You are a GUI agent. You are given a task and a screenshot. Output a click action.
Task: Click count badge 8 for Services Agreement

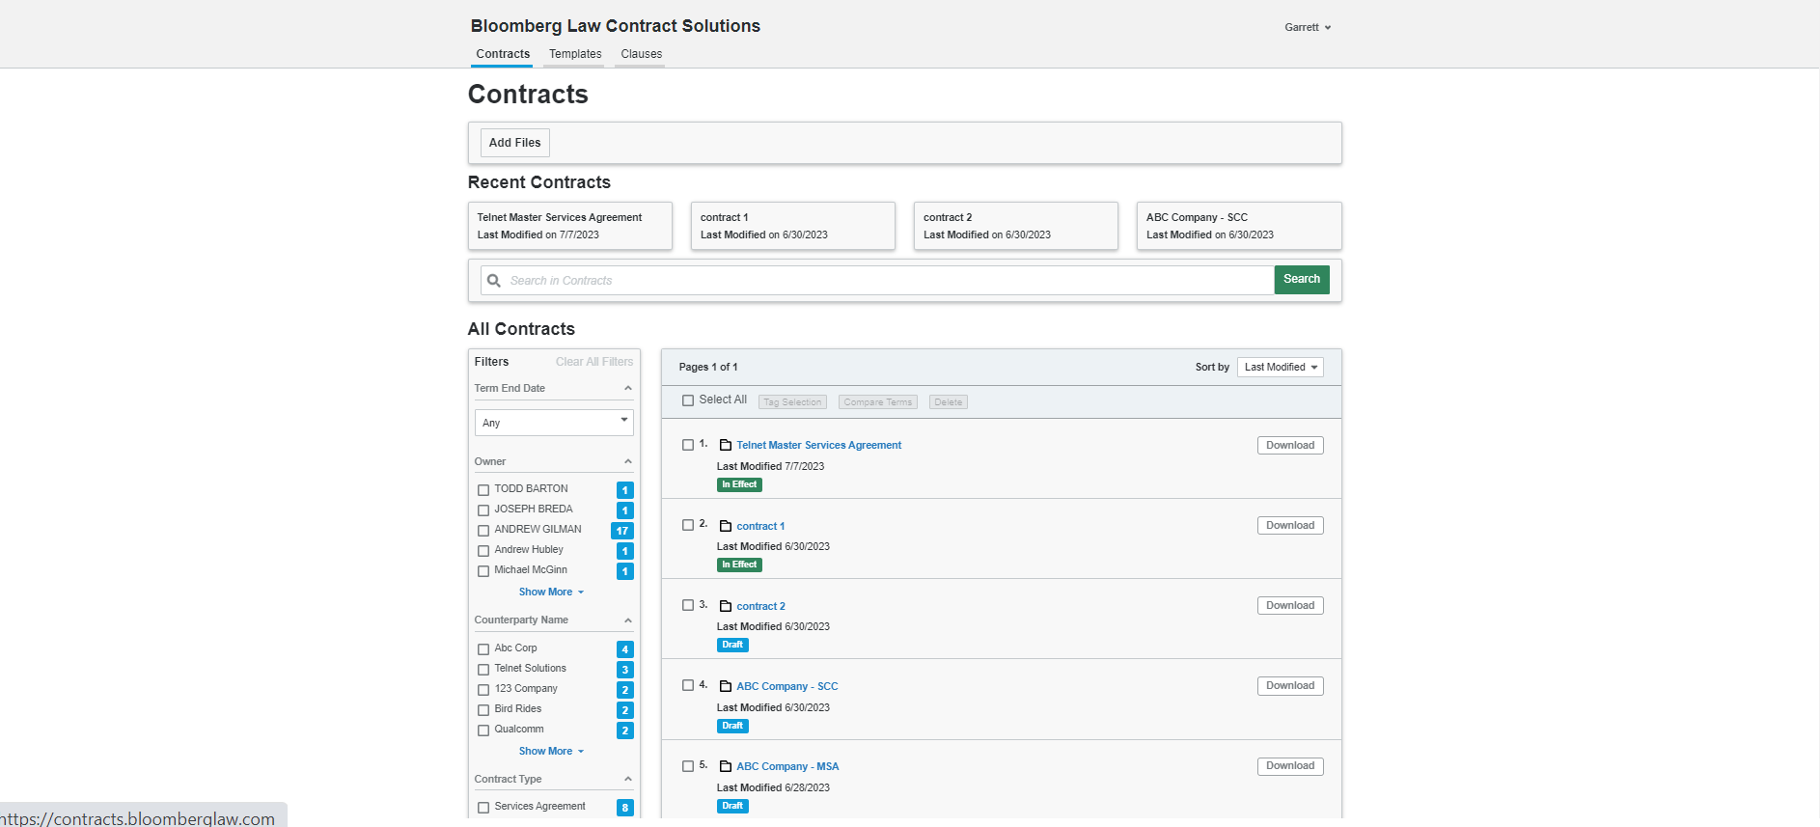click(x=625, y=808)
